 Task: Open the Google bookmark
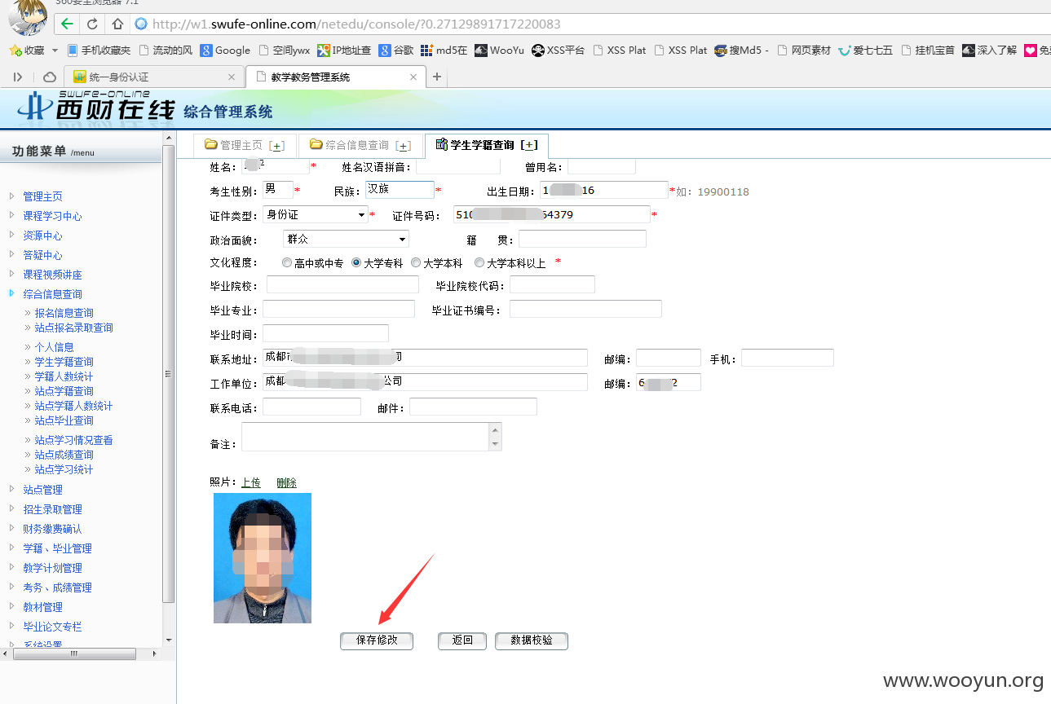(x=225, y=51)
